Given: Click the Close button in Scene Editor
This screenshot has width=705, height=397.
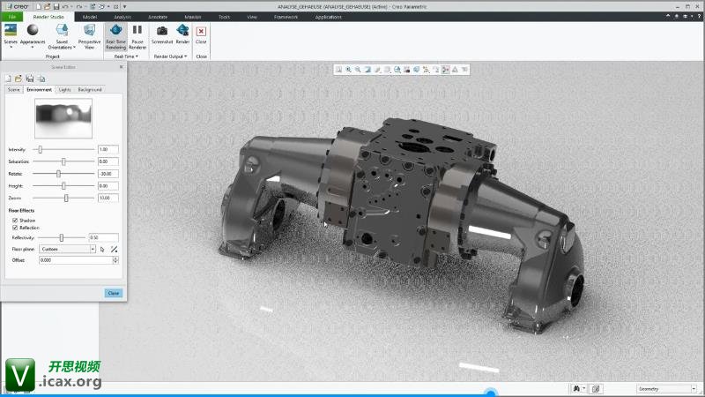Looking at the screenshot, I should 113,293.
